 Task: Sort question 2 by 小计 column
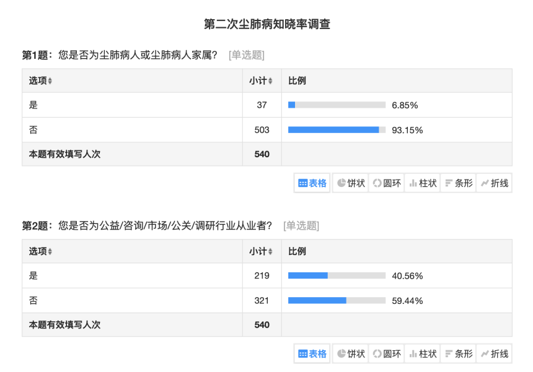tap(261, 251)
